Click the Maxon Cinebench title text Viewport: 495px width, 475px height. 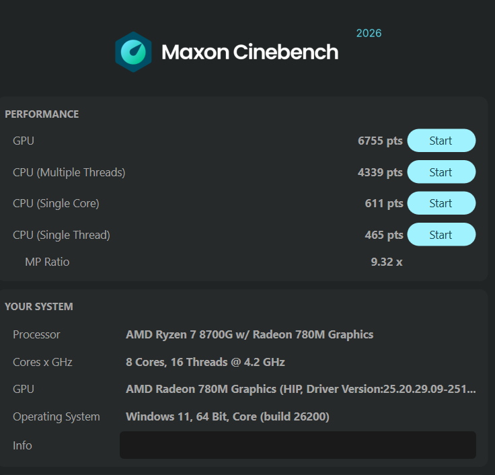pos(250,52)
